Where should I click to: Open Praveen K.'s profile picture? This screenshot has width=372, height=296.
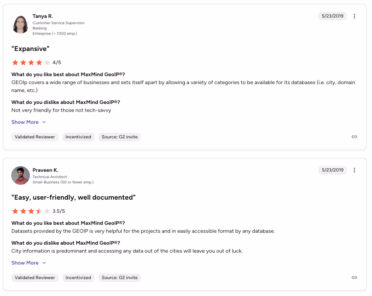coord(21,175)
